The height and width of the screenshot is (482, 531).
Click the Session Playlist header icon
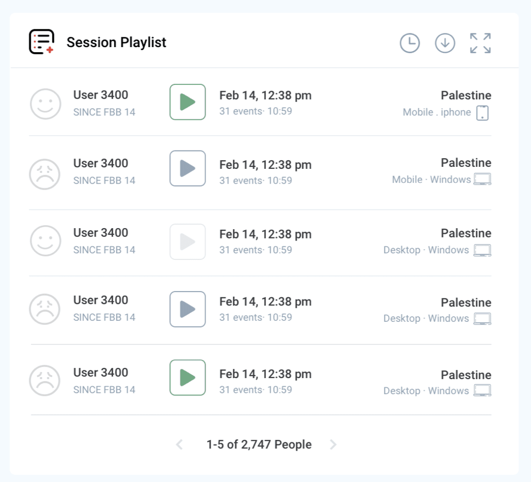coord(42,42)
